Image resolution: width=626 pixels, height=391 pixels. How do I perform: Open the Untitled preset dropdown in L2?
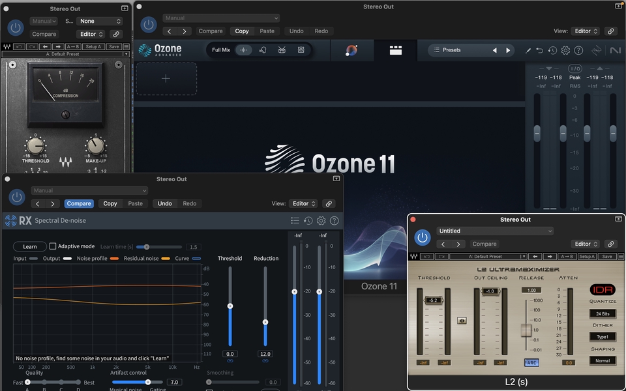pyautogui.click(x=495, y=231)
